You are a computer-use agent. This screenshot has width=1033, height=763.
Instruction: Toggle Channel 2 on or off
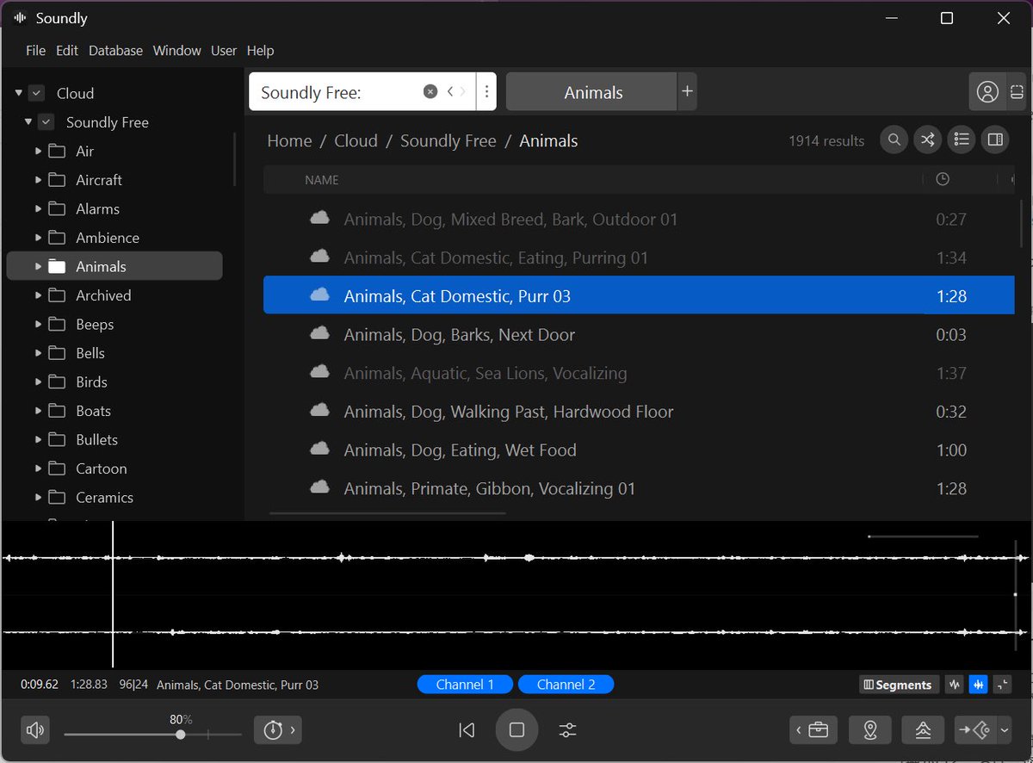pyautogui.click(x=566, y=685)
